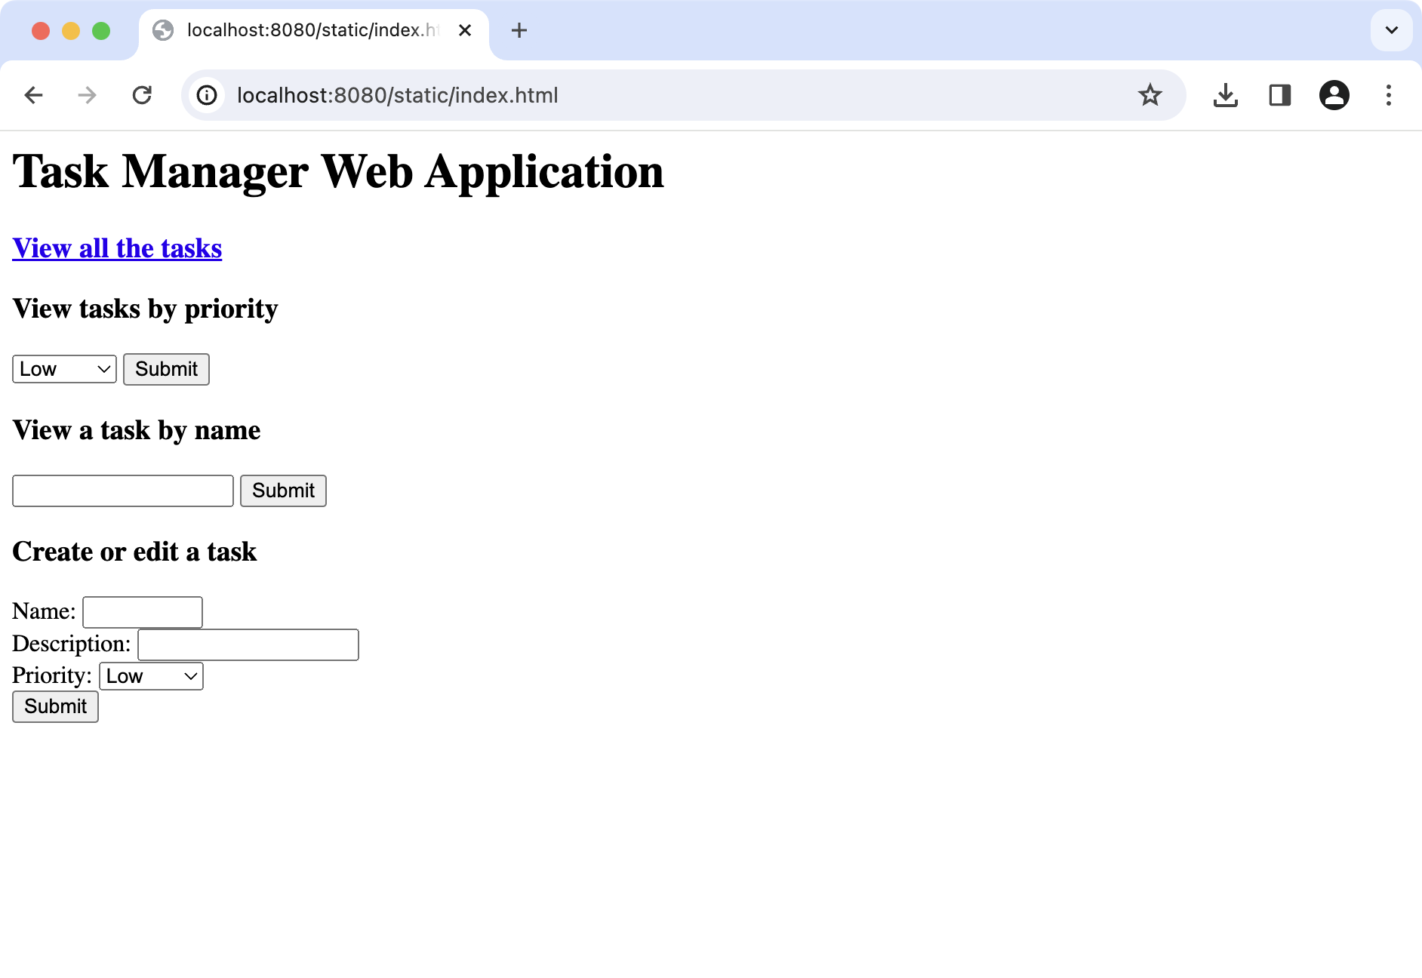Click the site information icon in address bar
This screenshot has width=1422, height=978.
(x=207, y=95)
